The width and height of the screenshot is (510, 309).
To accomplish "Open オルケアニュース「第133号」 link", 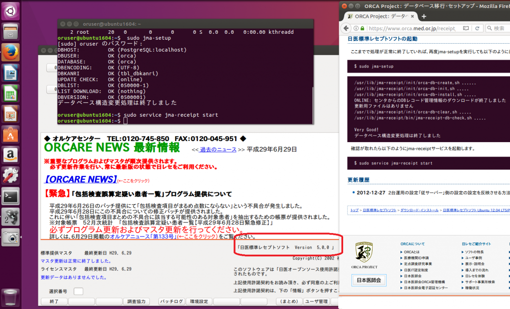I will 143,236.
